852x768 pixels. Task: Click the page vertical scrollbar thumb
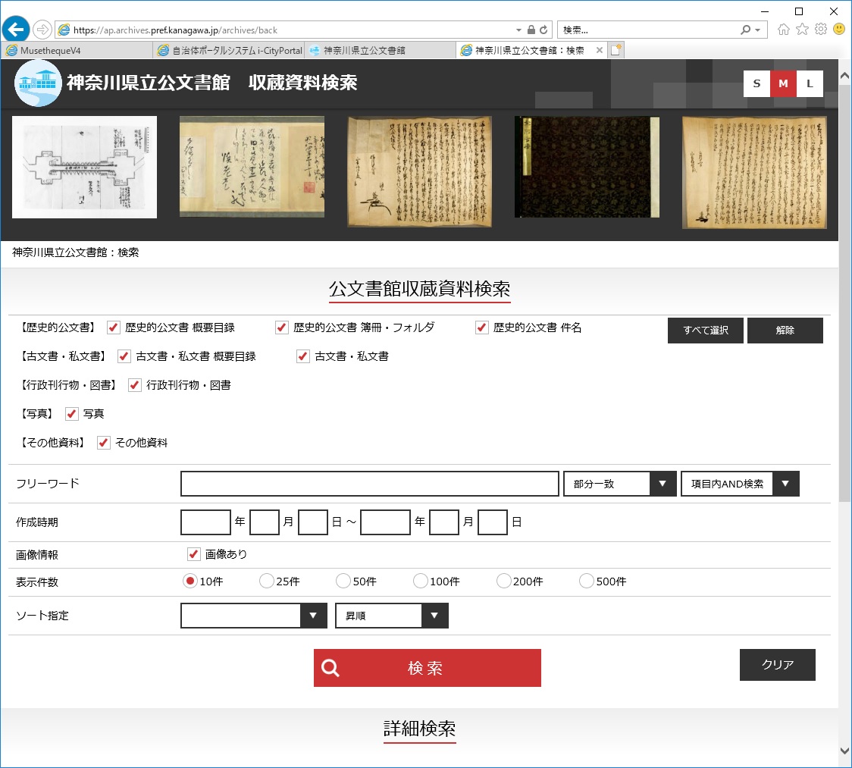click(x=845, y=293)
